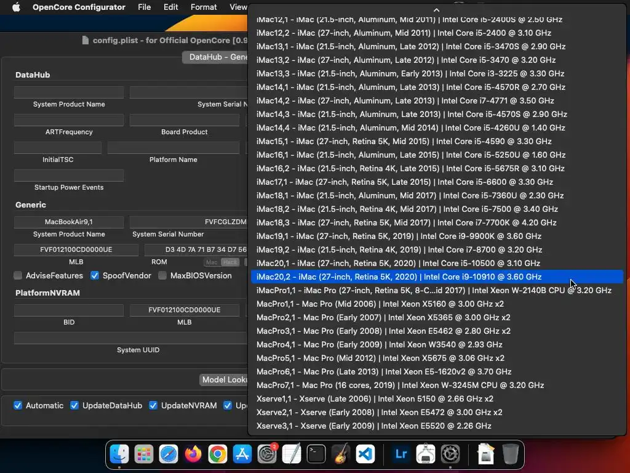630x473 pixels.
Task: Uncheck the SpoofVendor checkbox
Action: [94, 275]
